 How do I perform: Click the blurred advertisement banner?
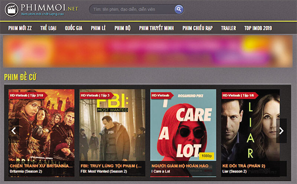pyautogui.click(x=148, y=51)
